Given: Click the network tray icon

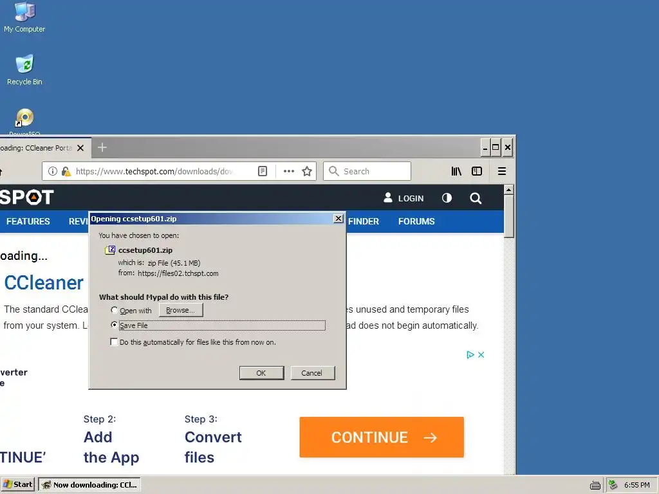Looking at the screenshot, I should coord(613,485).
